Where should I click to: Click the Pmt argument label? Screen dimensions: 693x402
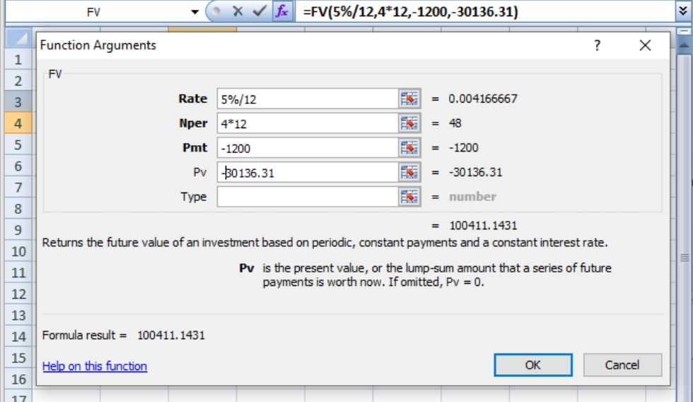pos(195,148)
